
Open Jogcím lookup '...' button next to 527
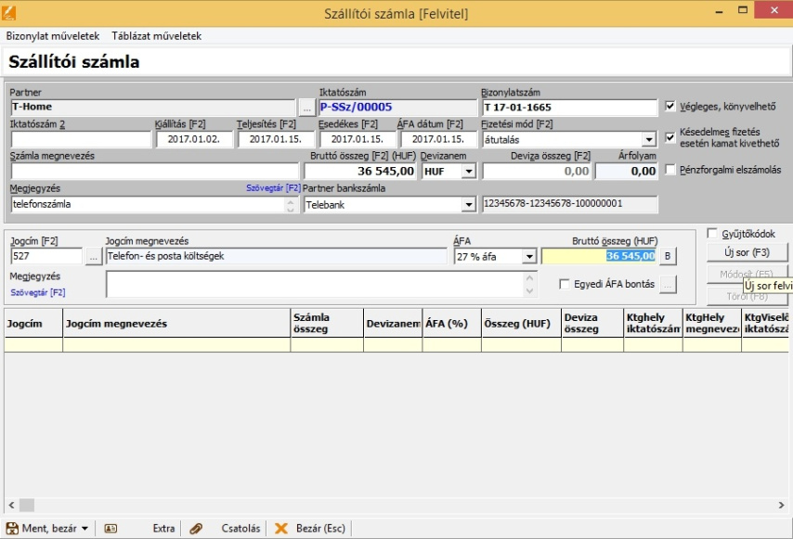(93, 256)
